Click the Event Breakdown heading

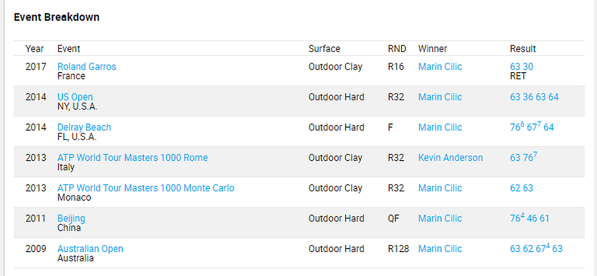click(56, 17)
